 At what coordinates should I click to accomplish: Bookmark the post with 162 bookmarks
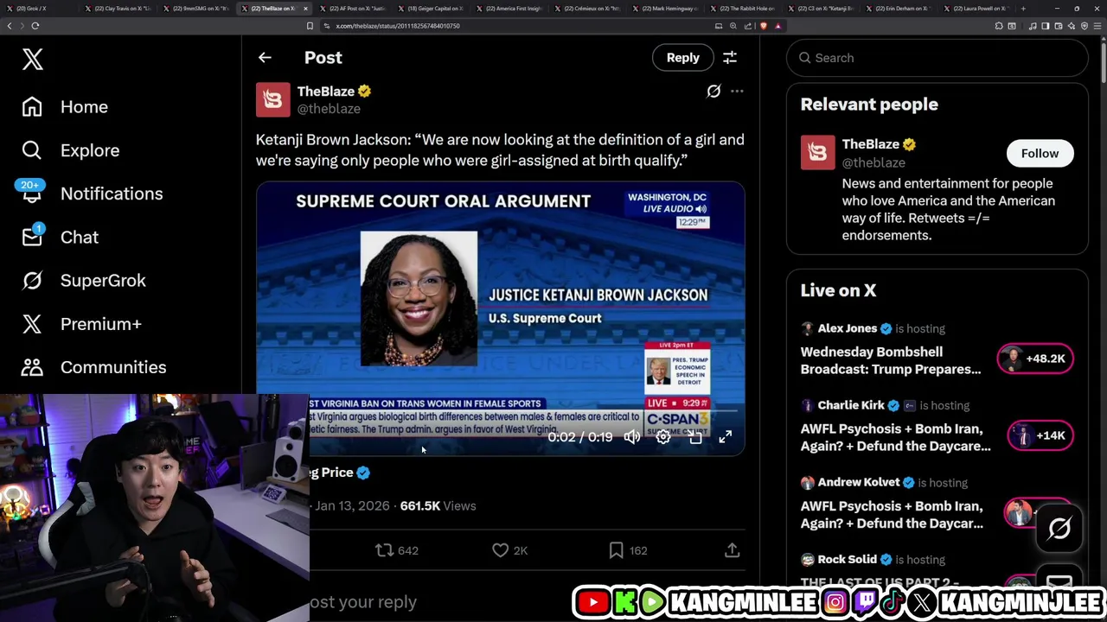pyautogui.click(x=628, y=550)
